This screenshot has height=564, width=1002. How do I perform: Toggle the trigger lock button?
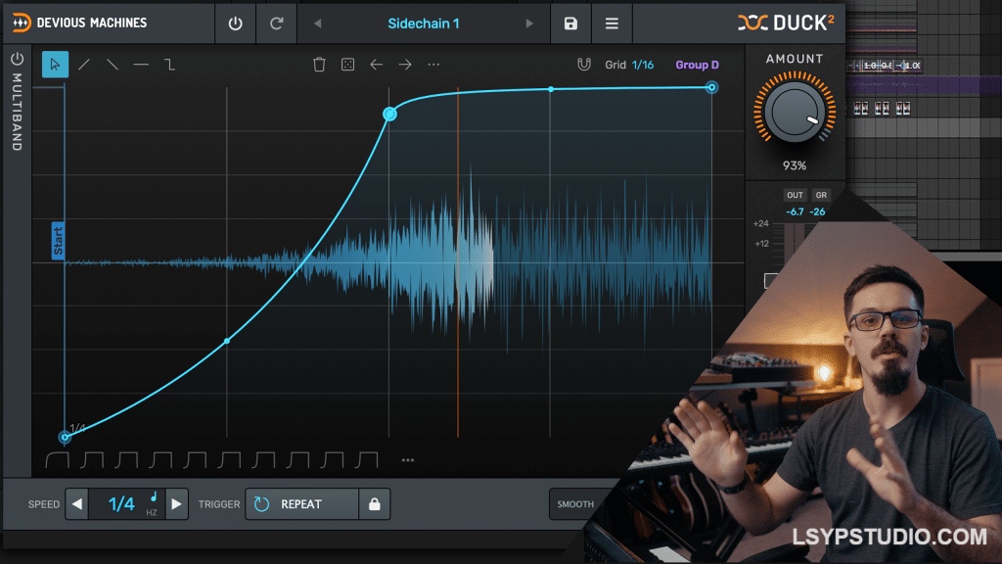pyautogui.click(x=374, y=504)
